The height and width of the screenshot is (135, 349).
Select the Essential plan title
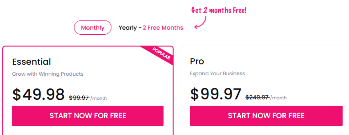[x=31, y=62]
